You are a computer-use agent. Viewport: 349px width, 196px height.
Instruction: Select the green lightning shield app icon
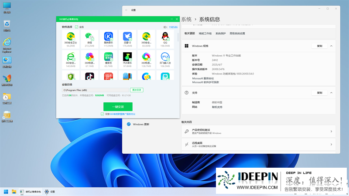(x=71, y=76)
